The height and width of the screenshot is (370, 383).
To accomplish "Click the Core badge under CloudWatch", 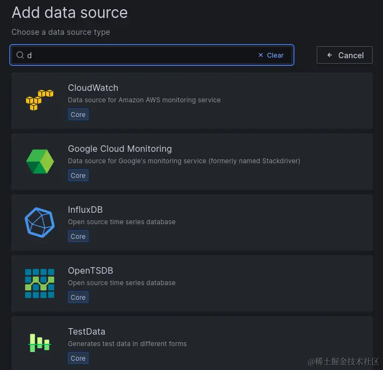I will click(x=78, y=115).
